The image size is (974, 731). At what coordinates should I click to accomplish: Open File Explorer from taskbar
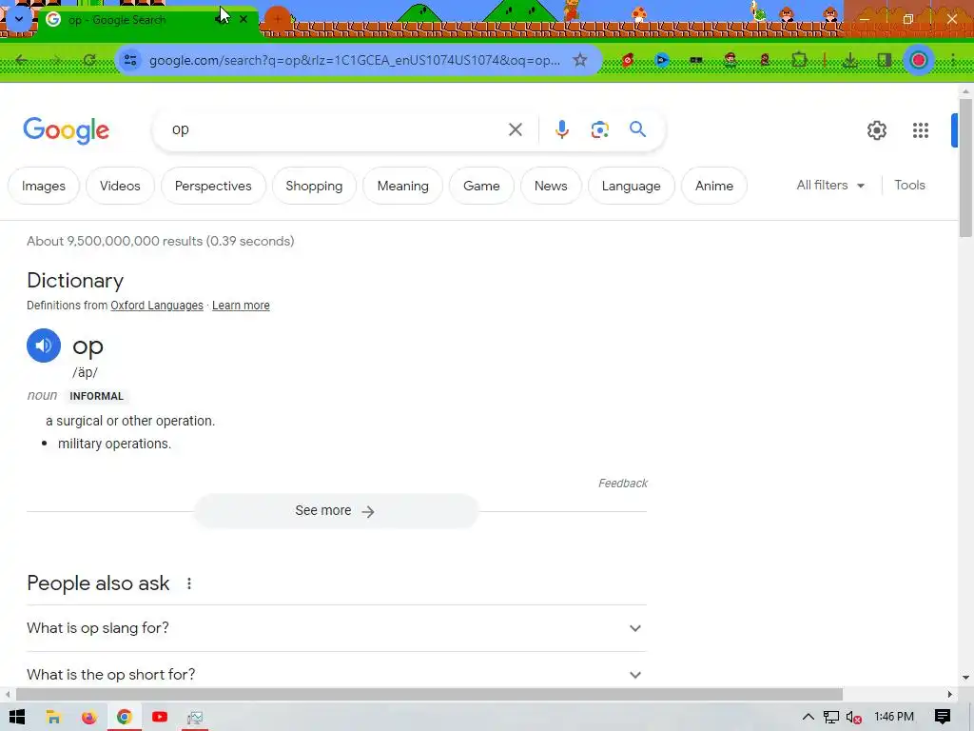(53, 717)
